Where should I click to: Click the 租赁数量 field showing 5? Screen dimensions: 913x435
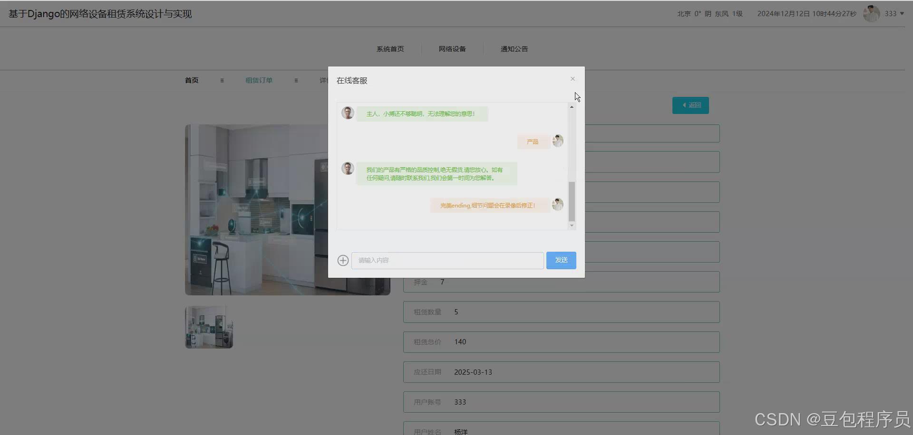562,312
